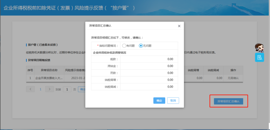Click the 企业开具发票收入大... project name cell
The height and width of the screenshot is (130, 270).
(x=49, y=78)
